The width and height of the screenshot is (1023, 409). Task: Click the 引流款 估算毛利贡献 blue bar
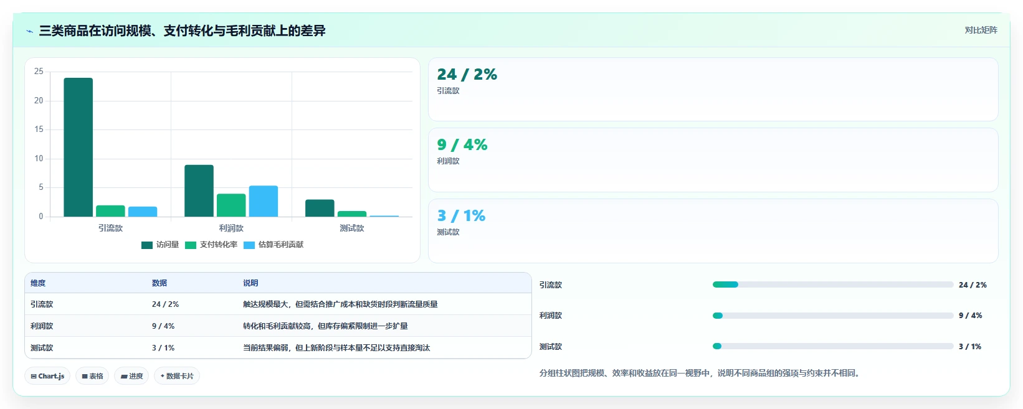(x=143, y=212)
